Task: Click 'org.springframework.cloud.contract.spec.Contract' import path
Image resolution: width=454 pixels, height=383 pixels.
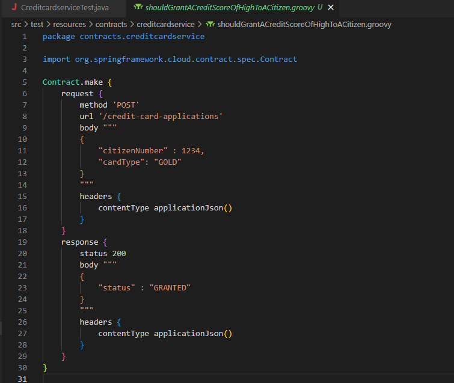Action: (186, 60)
